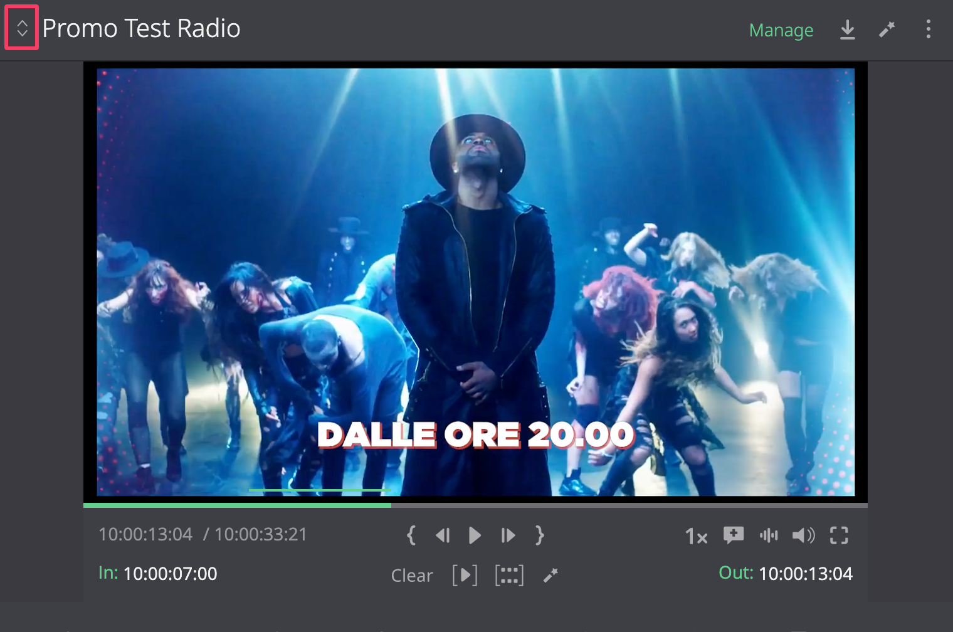Click the In timecode 10:00:07:00
This screenshot has height=632, width=953.
coord(170,574)
